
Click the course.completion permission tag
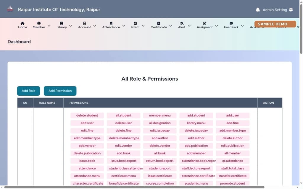pyautogui.click(x=160, y=183)
